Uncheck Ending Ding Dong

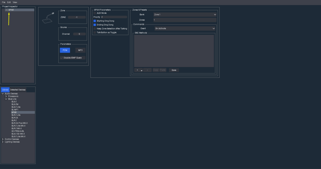click(x=95, y=25)
